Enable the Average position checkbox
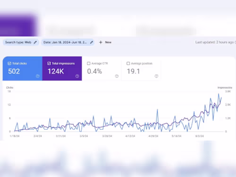The image size is (236, 177). [x=128, y=63]
